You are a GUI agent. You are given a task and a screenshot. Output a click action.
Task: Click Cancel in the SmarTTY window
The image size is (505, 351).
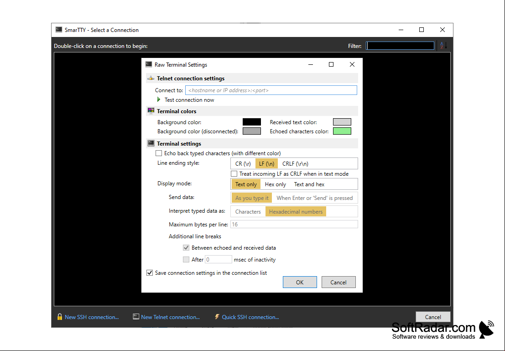(x=433, y=317)
